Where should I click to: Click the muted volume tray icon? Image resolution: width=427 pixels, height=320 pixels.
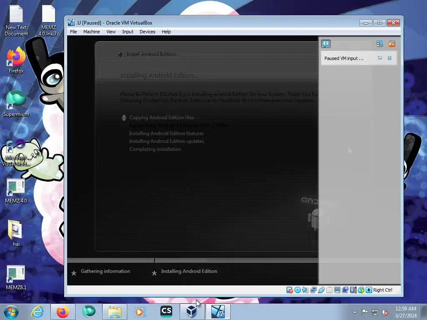click(x=385, y=312)
